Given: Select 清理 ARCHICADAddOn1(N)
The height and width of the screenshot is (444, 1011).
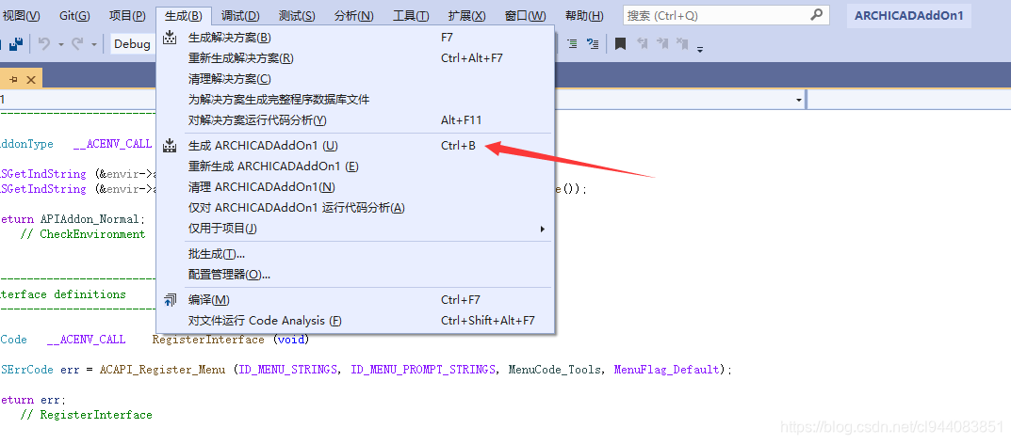Looking at the screenshot, I should coord(355,187).
